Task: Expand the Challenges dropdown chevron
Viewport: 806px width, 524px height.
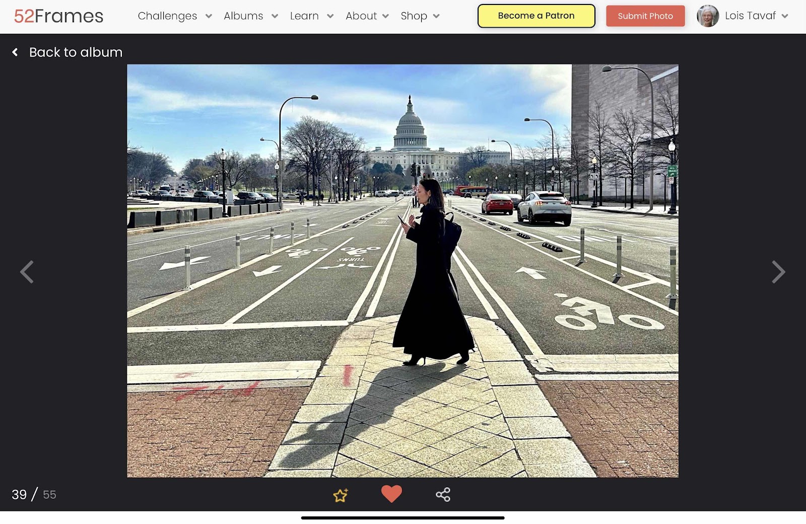Action: pyautogui.click(x=209, y=16)
